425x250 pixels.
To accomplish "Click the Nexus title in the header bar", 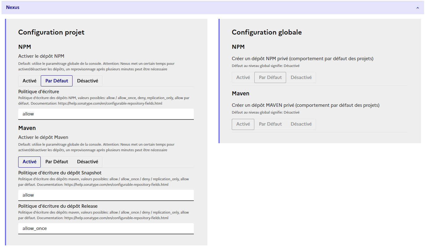I will click(x=13, y=7).
